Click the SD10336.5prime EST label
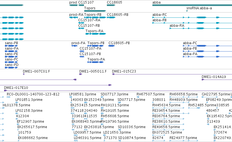Screen dimensions: 232x142 (x=132, y=127)
